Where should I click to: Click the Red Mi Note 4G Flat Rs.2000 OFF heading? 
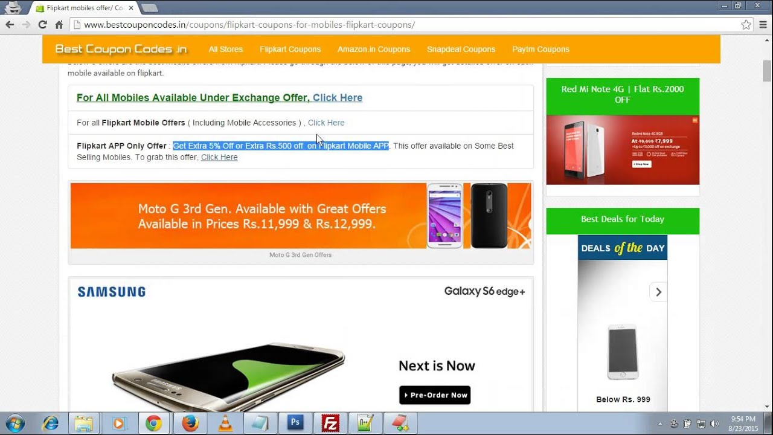click(623, 94)
